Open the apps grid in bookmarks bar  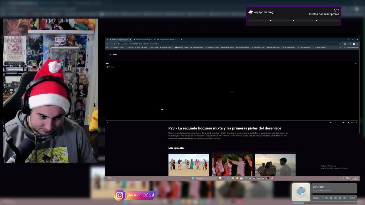tap(107, 48)
